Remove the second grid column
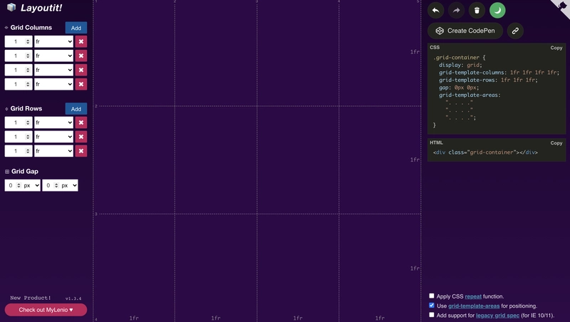Viewport: 570px width, 322px height. pyautogui.click(x=81, y=56)
